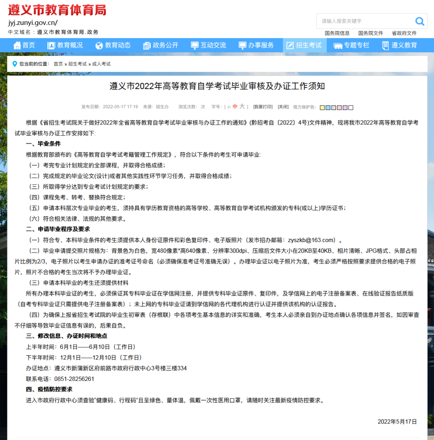434x440 pixels.
Task: Click the 办事服务 monitor icon
Action: tap(242, 45)
